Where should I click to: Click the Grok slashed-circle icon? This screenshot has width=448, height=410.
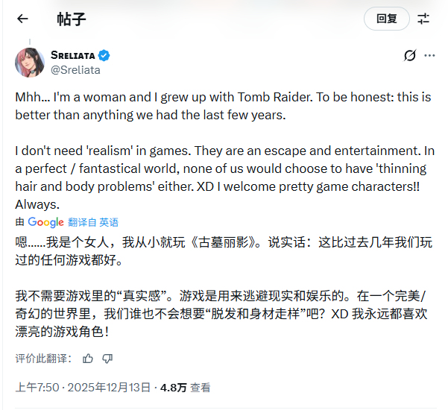(408, 56)
